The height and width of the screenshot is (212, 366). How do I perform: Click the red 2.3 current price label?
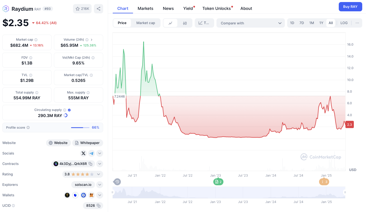point(349,125)
